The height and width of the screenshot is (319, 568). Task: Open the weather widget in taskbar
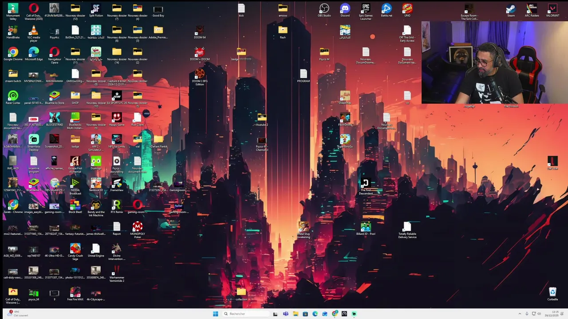[x=18, y=314]
